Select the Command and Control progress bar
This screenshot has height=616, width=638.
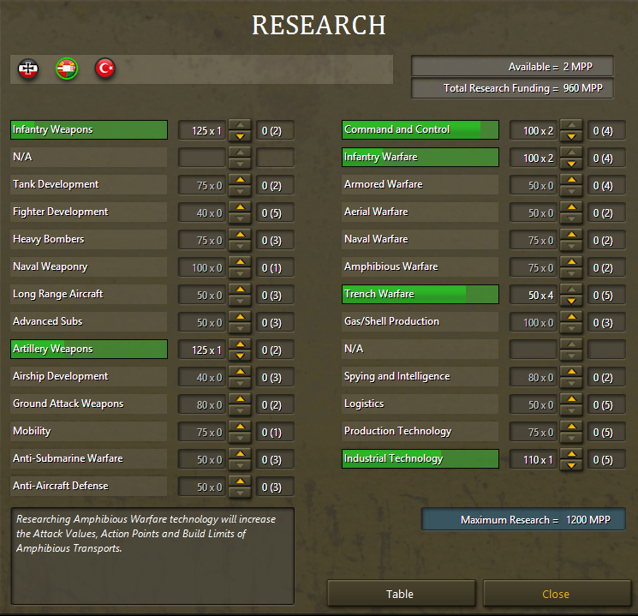(420, 130)
